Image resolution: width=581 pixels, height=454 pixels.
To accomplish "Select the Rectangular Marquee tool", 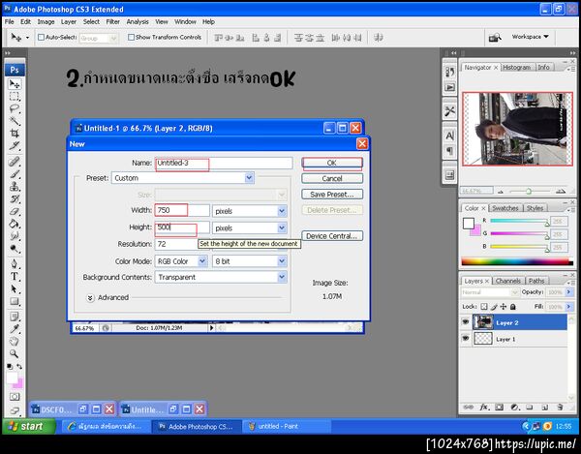I will tap(15, 97).
